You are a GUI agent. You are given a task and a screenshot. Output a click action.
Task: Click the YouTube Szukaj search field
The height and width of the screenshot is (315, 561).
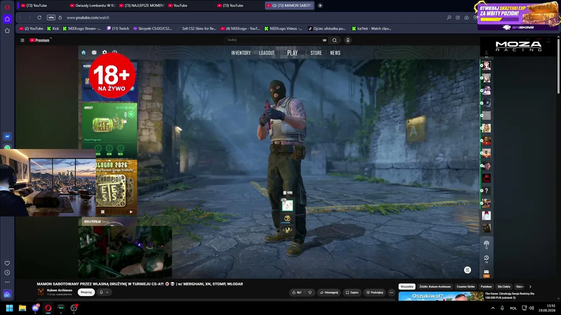pos(274,40)
